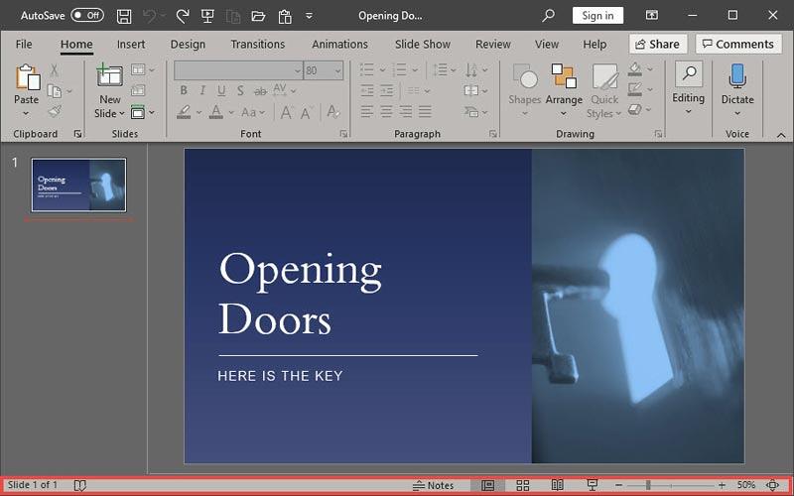The width and height of the screenshot is (794, 496).
Task: Customize Quick Access Toolbar dropdown
Action: click(x=309, y=16)
